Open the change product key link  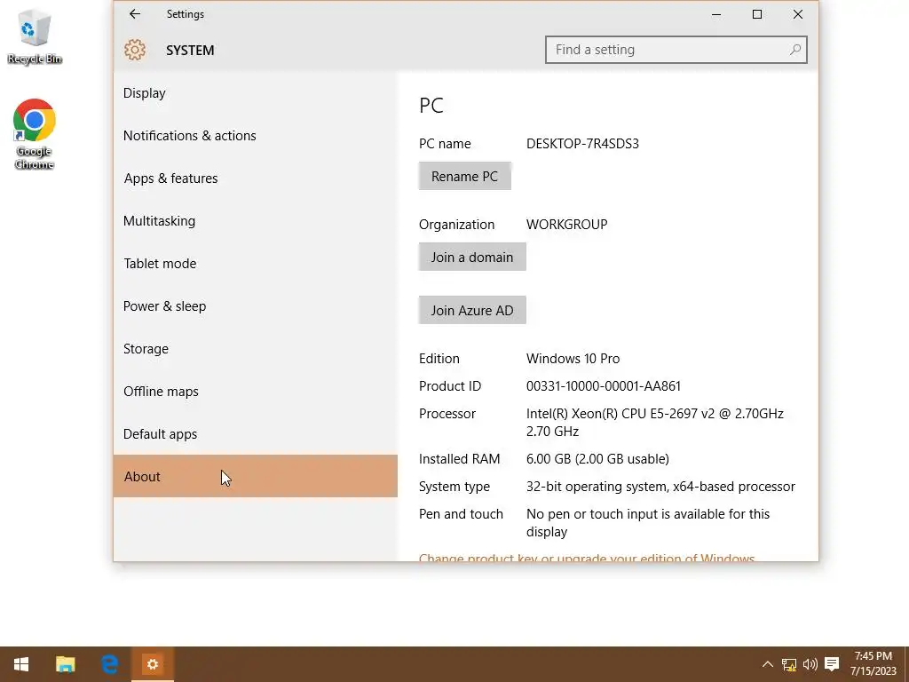click(587, 558)
